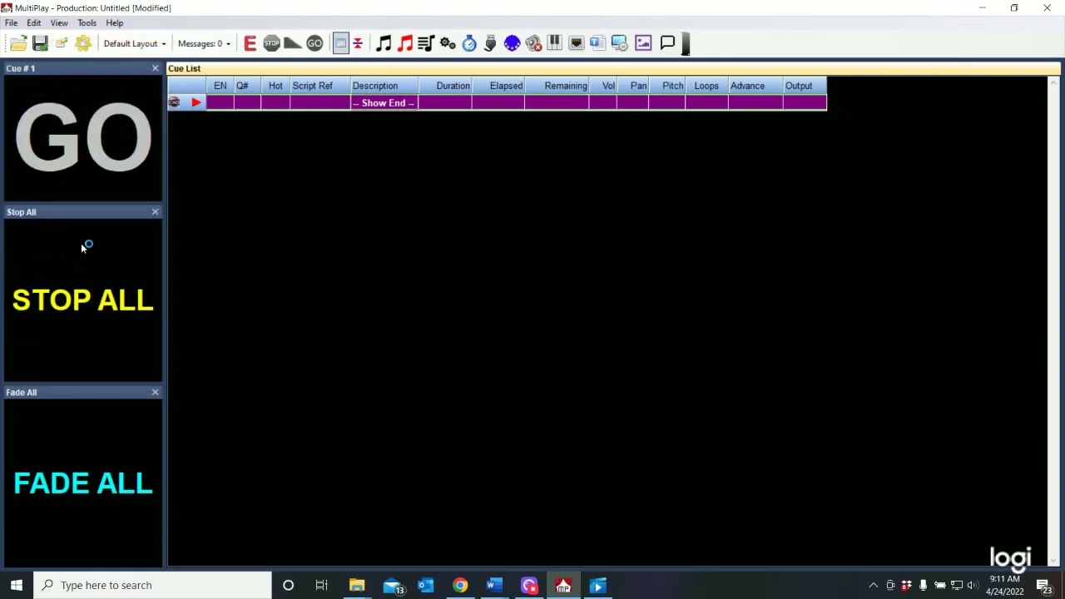The height and width of the screenshot is (599, 1065).
Task: Add image cue with picture icon
Action: pyautogui.click(x=643, y=43)
